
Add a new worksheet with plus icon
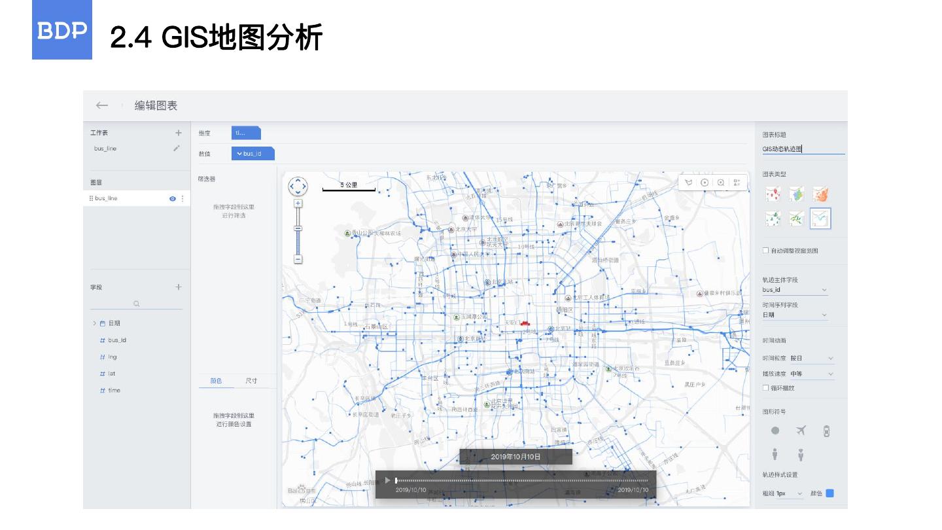point(178,133)
